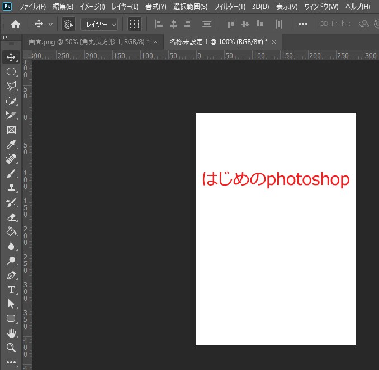The height and width of the screenshot is (370, 379).
Task: Open the 書式(Y) menu
Action: pos(155,7)
